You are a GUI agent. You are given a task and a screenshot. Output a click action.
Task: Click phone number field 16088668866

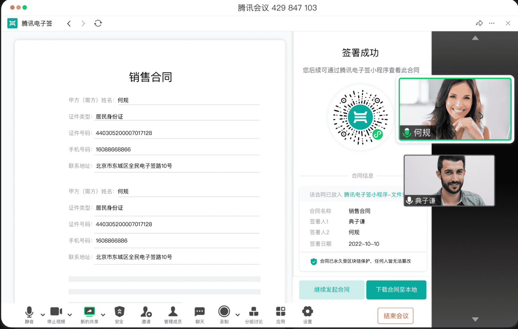tap(177, 149)
